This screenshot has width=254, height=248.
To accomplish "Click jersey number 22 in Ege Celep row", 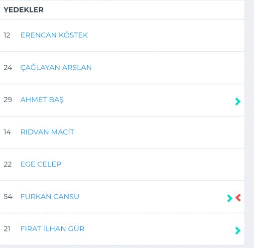I will tap(7, 164).
